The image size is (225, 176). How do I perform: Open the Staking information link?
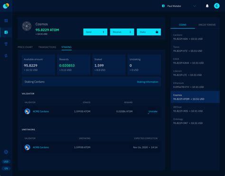point(148,82)
